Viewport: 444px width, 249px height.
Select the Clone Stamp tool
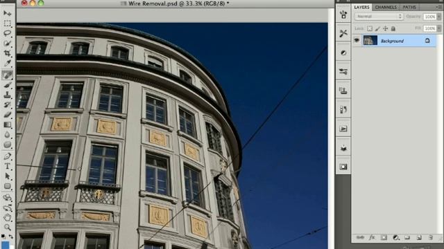(8, 95)
